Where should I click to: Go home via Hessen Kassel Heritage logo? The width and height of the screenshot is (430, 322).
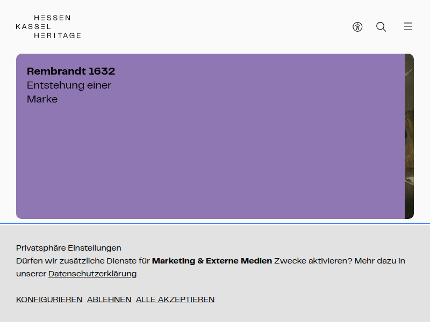point(48,26)
